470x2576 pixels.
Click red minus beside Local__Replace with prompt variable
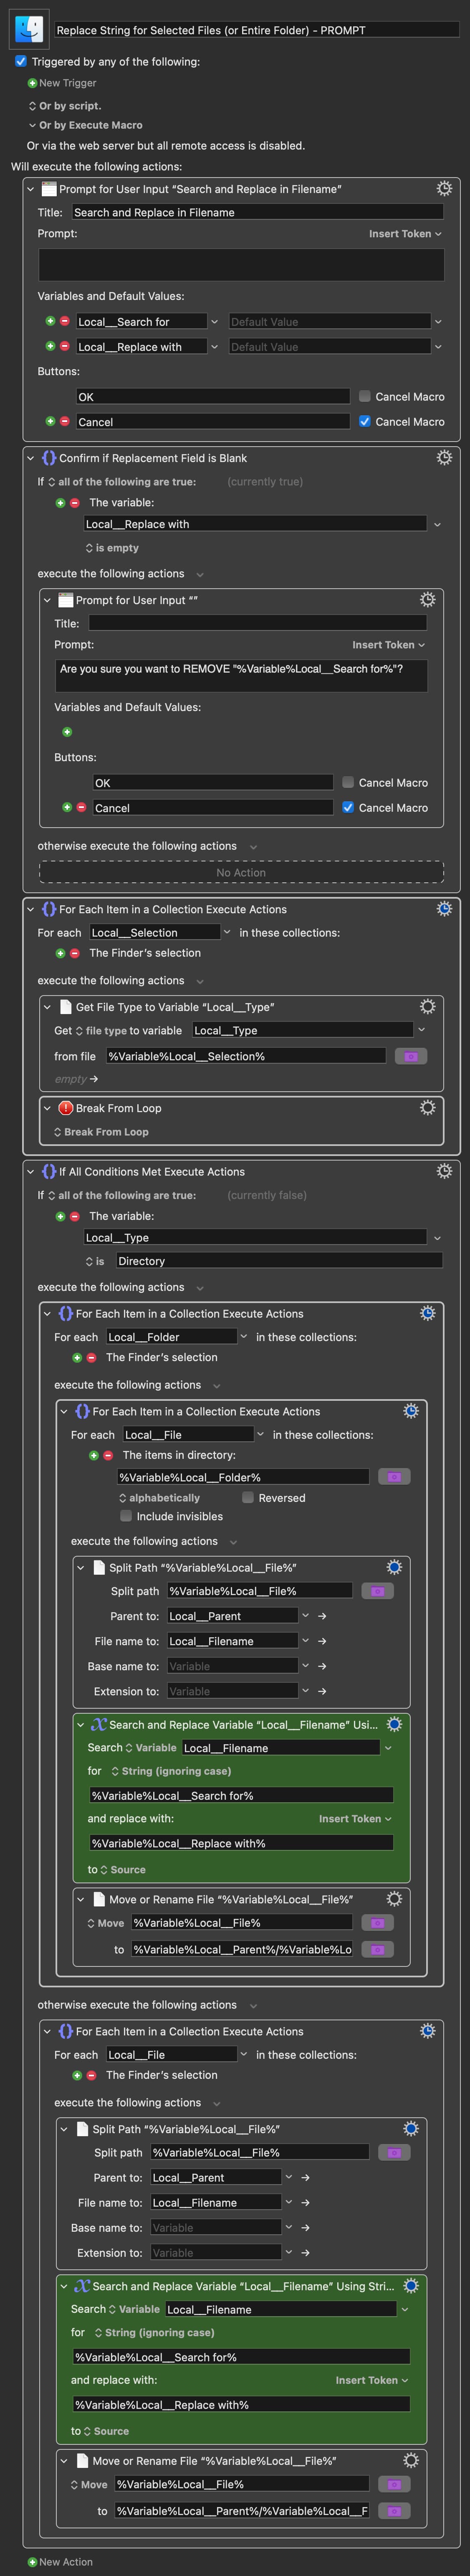(65, 346)
